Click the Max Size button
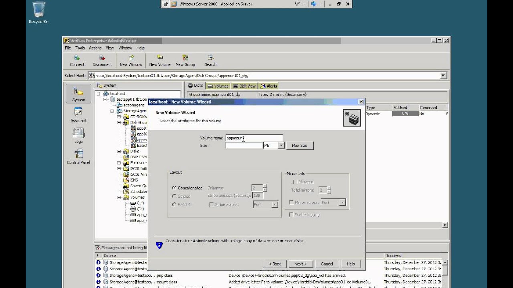 point(299,146)
